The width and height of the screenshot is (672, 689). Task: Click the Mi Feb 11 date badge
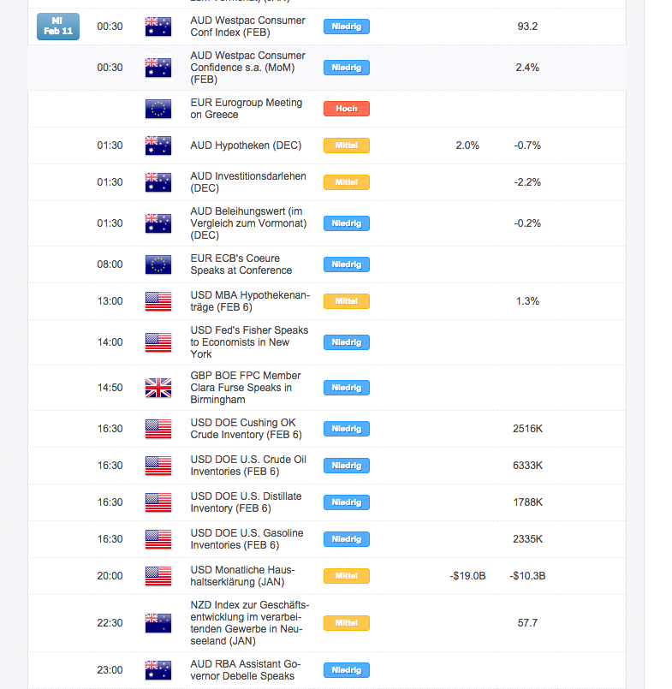pos(59,27)
